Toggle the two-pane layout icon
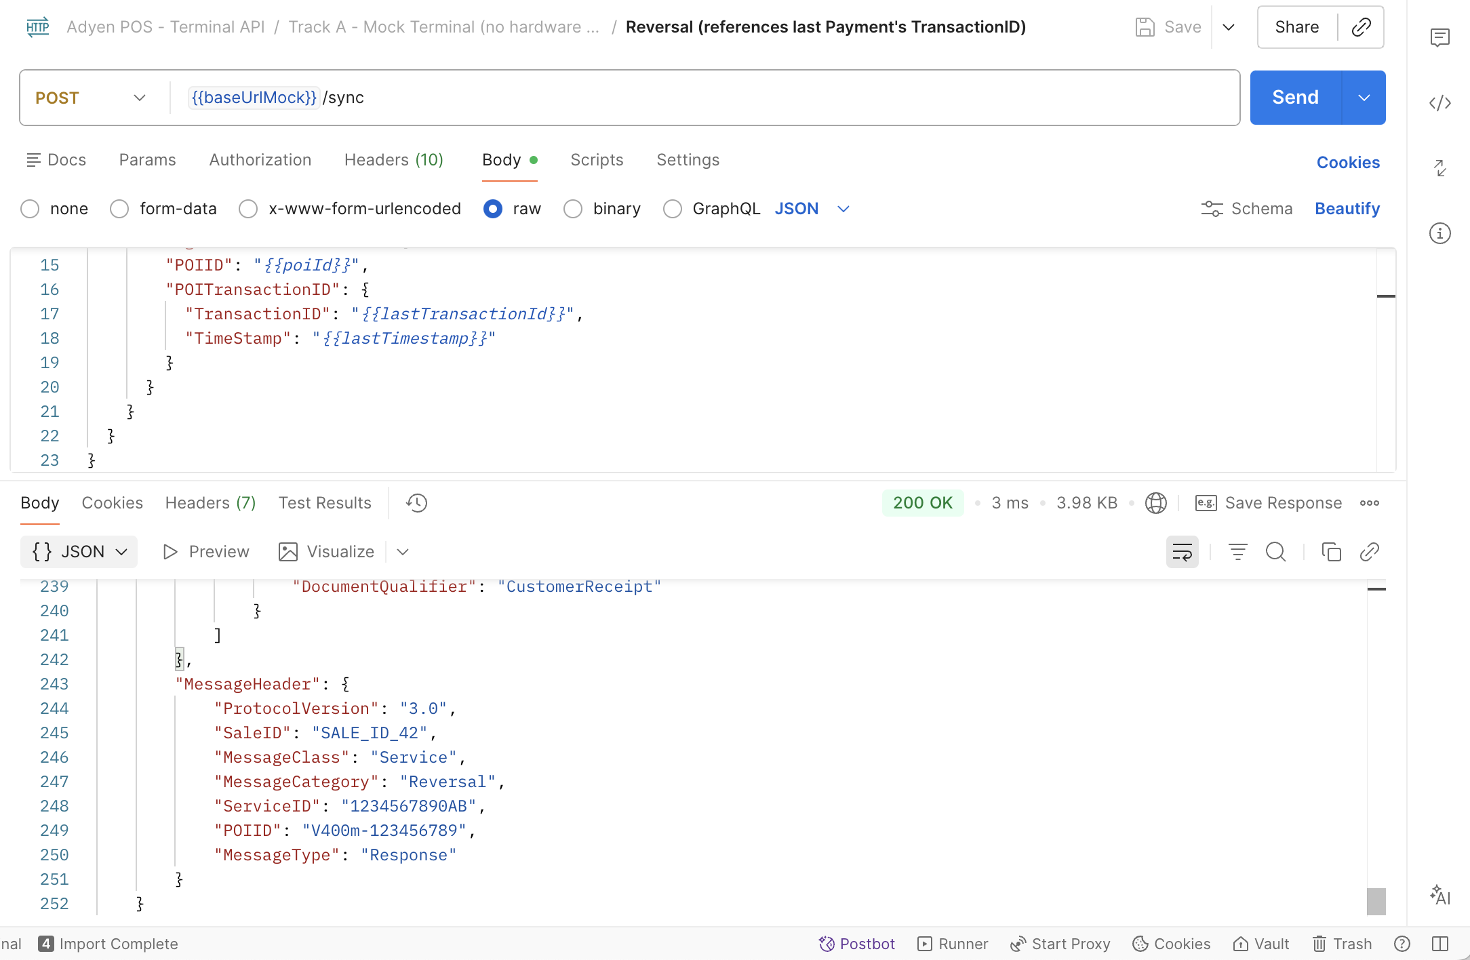Viewport: 1470px width, 960px height. [1440, 944]
